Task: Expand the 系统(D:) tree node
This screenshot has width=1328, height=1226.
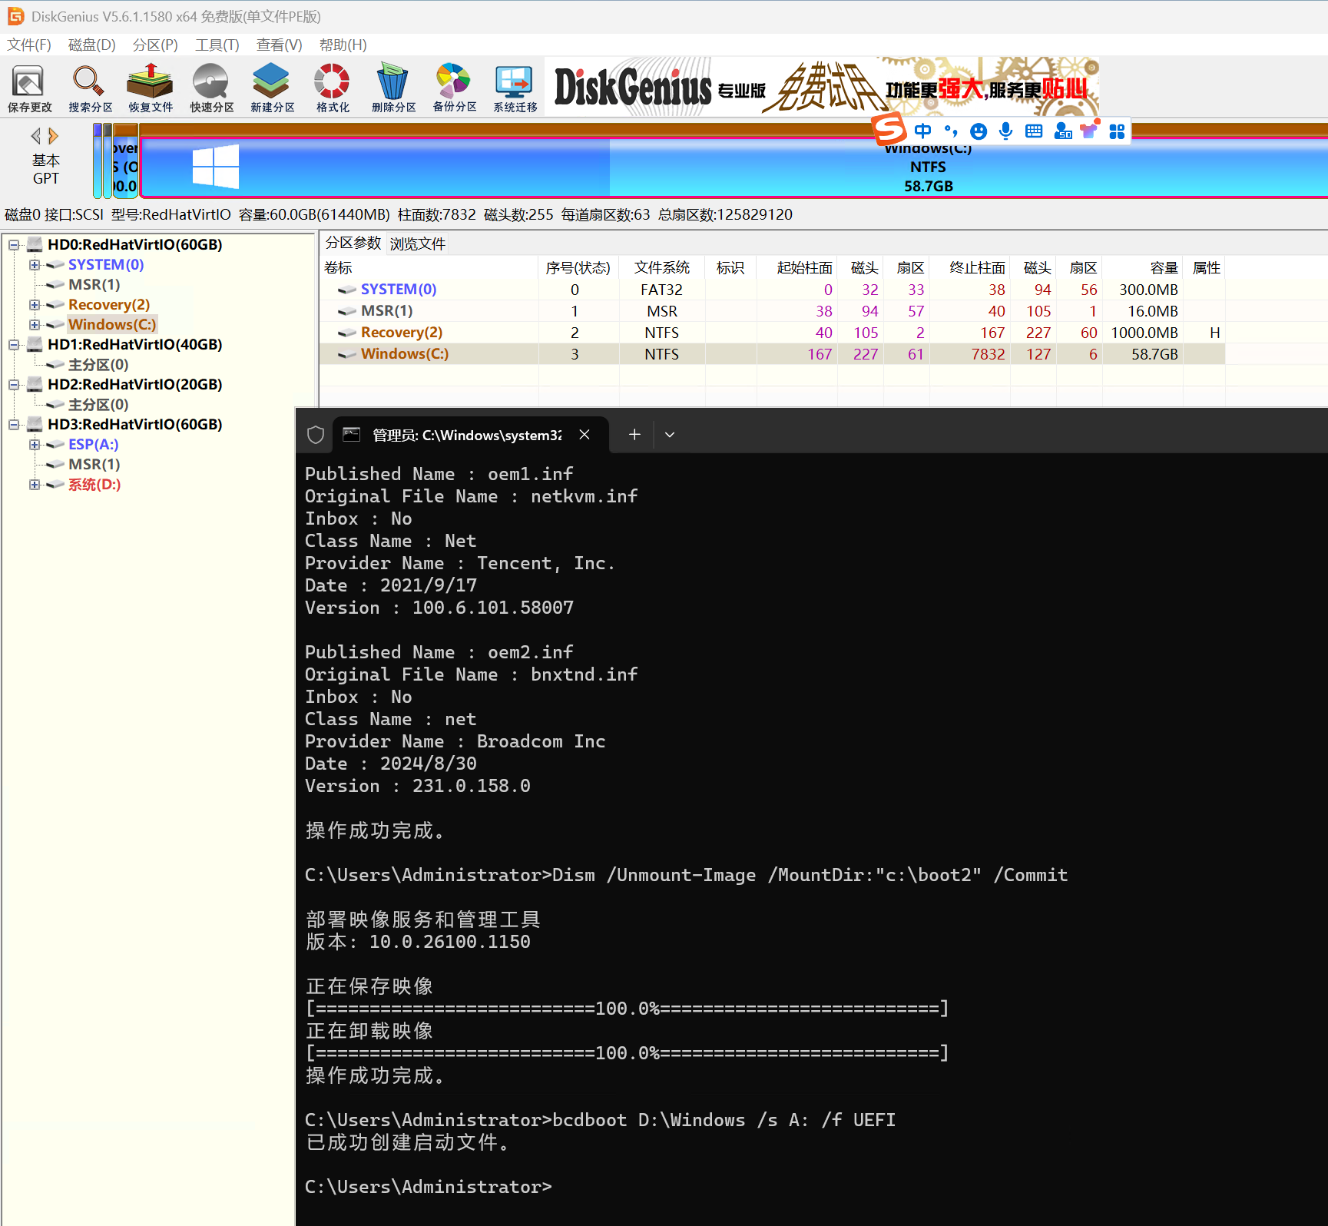Action: 34,485
